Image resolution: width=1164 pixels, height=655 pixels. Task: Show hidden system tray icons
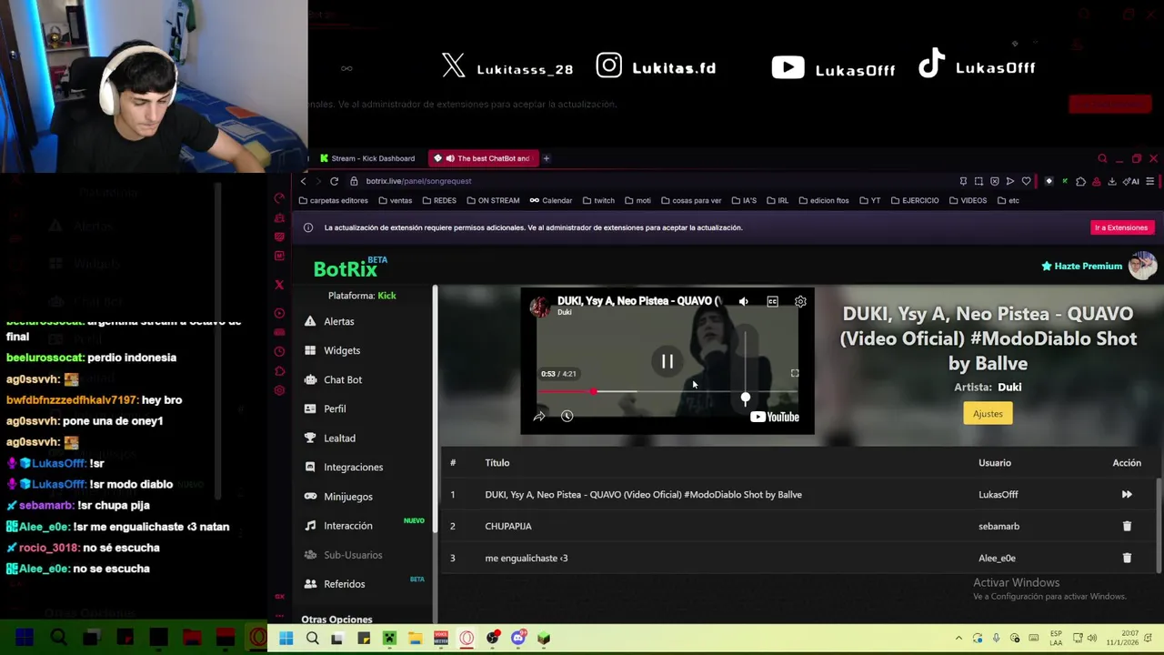[x=958, y=639]
